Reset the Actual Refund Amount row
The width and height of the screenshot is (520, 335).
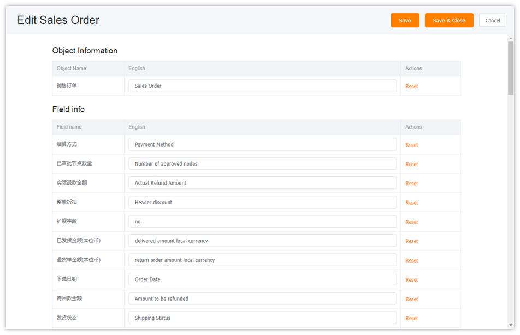[x=411, y=183]
